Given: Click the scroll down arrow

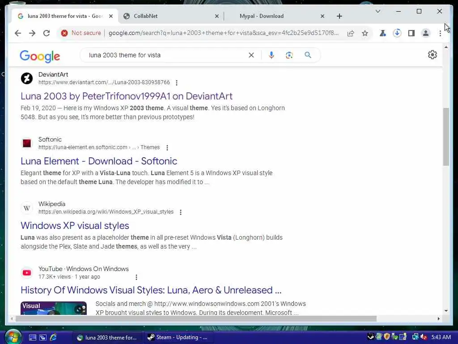Looking at the screenshot, I should (446, 311).
